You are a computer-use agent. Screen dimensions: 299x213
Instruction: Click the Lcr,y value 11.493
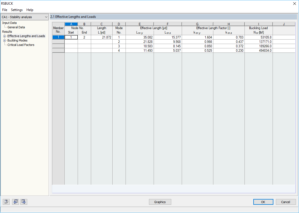140,51
